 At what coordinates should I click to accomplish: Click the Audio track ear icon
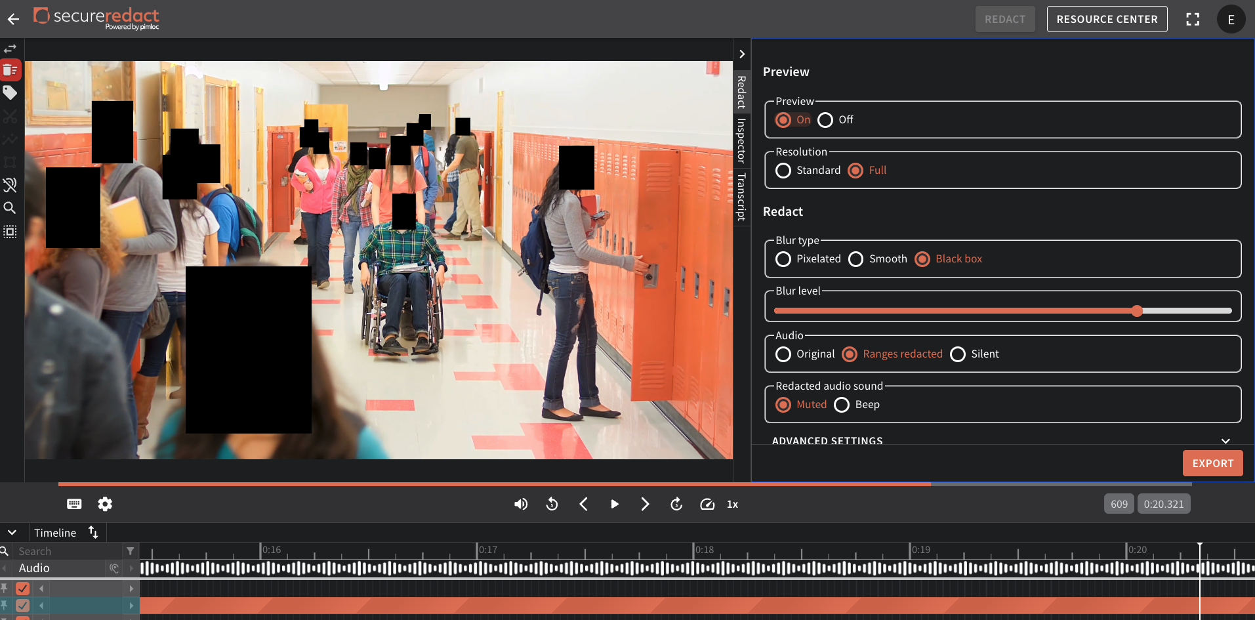pyautogui.click(x=114, y=568)
